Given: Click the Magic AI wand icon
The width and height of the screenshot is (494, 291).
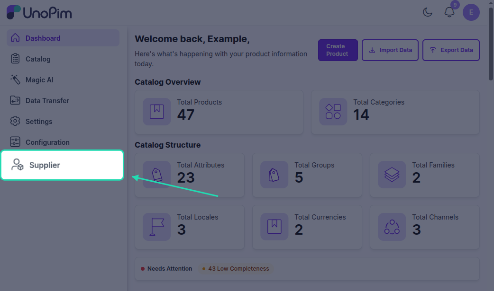Looking at the screenshot, I should 15,79.
